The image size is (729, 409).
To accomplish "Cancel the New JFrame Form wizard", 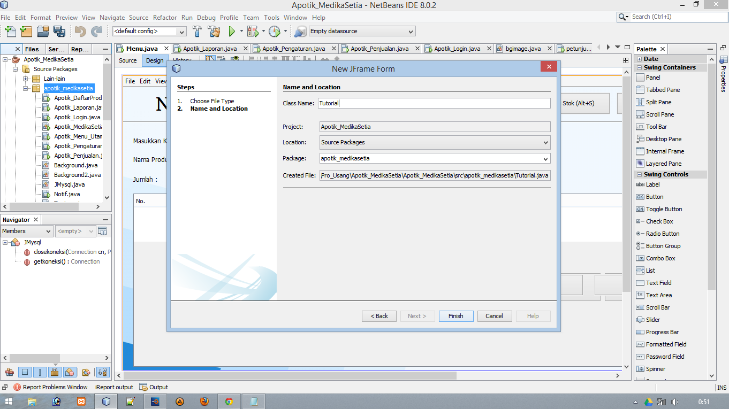I will pos(494,316).
